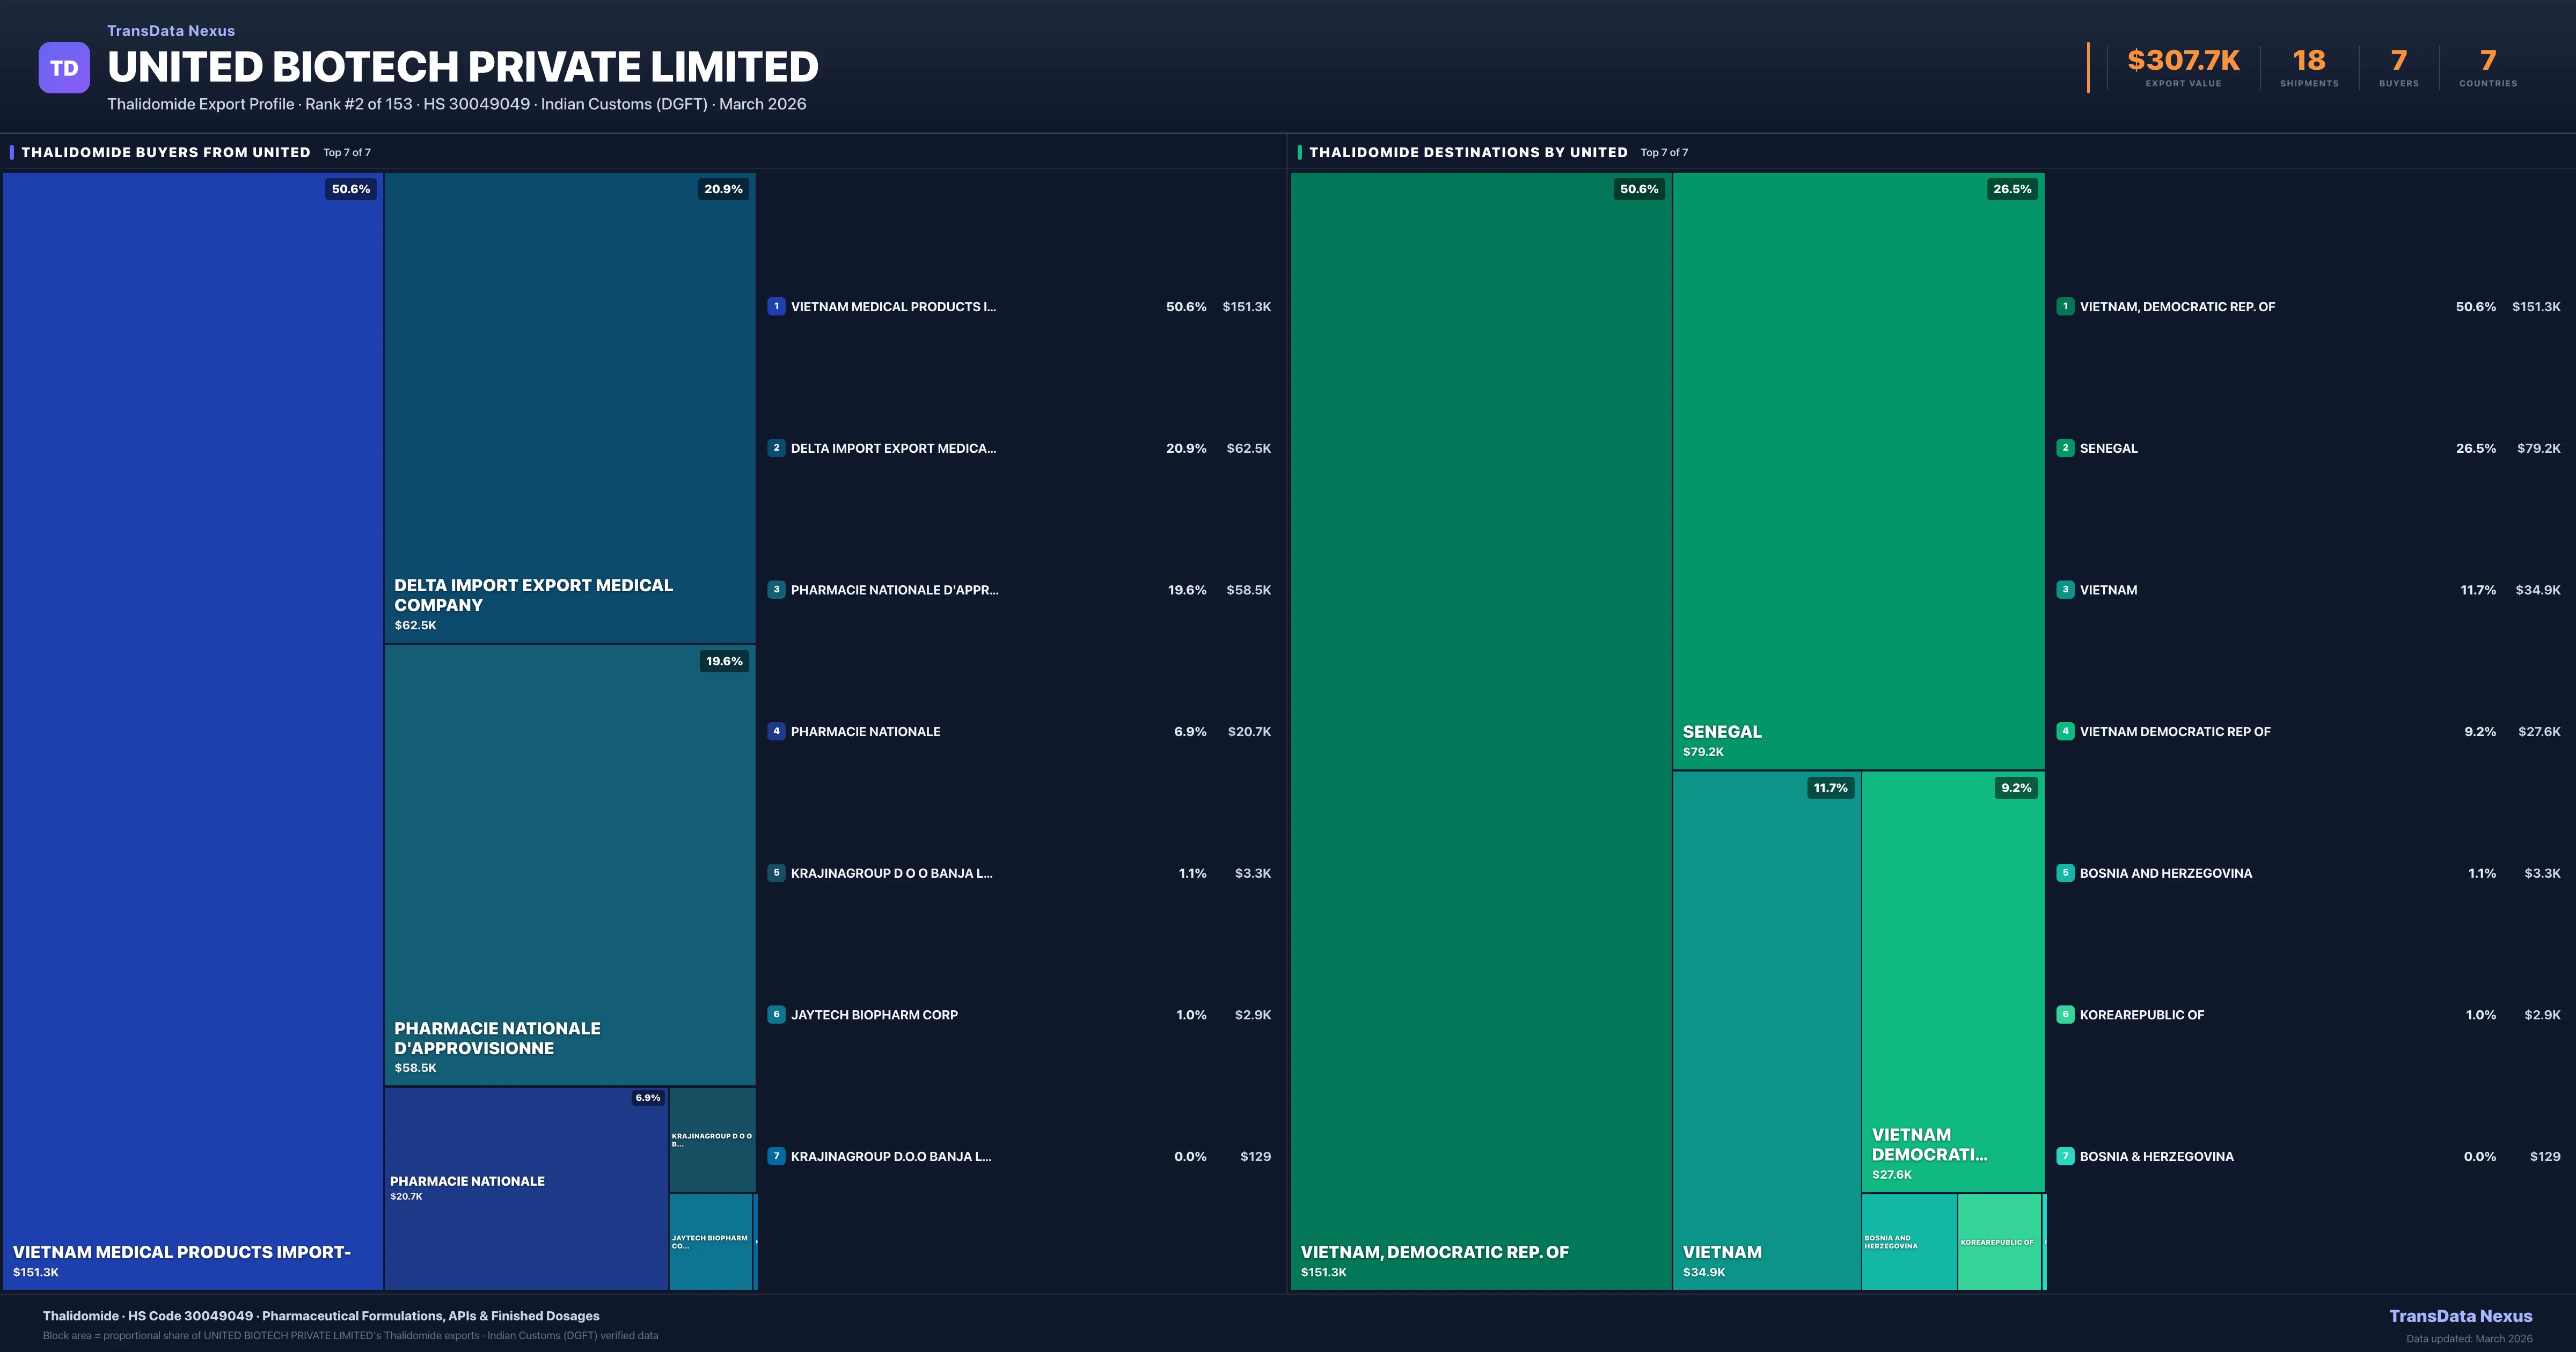Viewport: 2576px width, 1352px height.
Task: Click green badge 2 beside Senegal
Action: click(x=2065, y=448)
